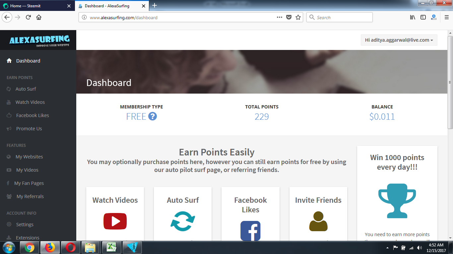The image size is (453, 254).
Task: Click the page vertical scrollbar
Action: pyautogui.click(x=450, y=82)
